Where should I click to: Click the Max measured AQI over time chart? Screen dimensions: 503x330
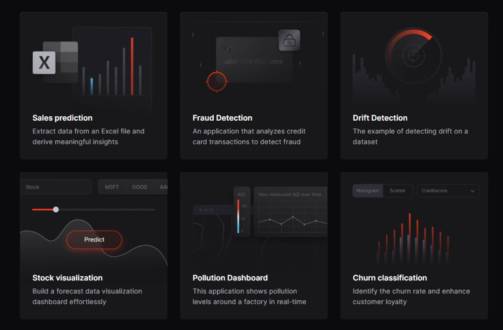290,212
